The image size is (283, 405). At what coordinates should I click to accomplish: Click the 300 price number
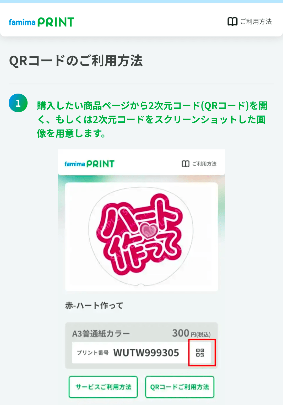(181, 333)
